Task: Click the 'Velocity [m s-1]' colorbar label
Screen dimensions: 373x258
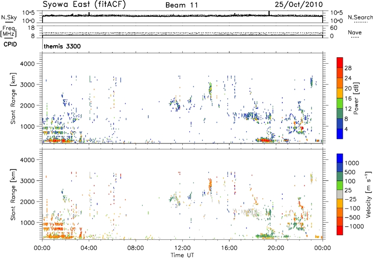Action: coord(368,194)
